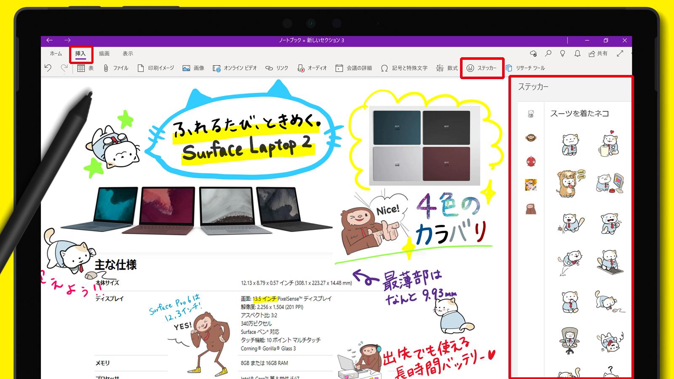Attach a file with ファイル
Screen dimensions: 674x379
pyautogui.click(x=115, y=68)
